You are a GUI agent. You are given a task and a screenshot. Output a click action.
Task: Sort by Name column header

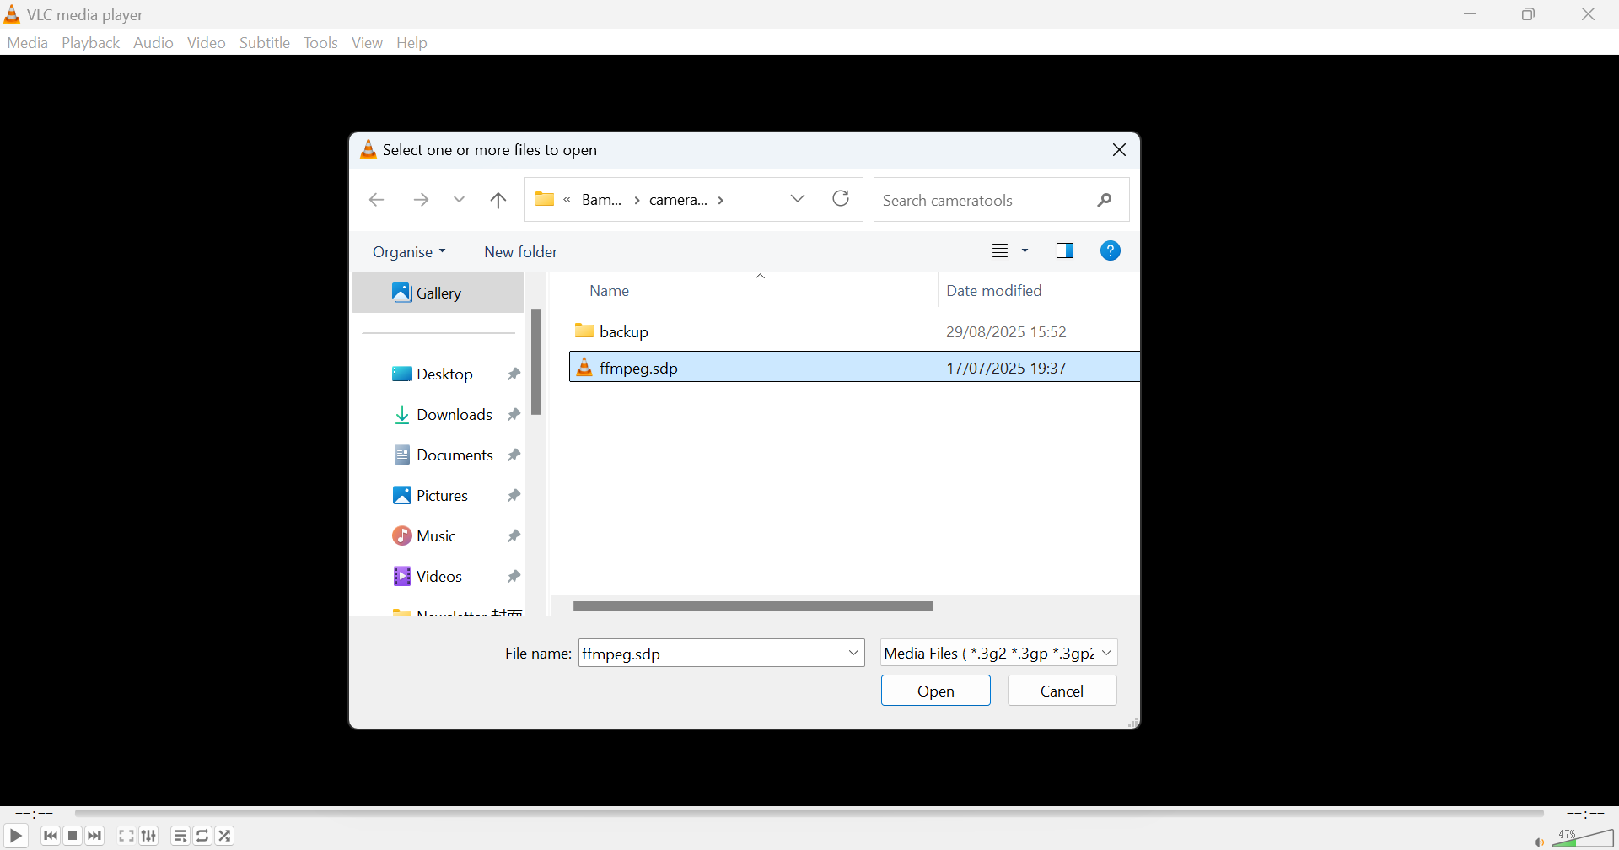point(609,290)
